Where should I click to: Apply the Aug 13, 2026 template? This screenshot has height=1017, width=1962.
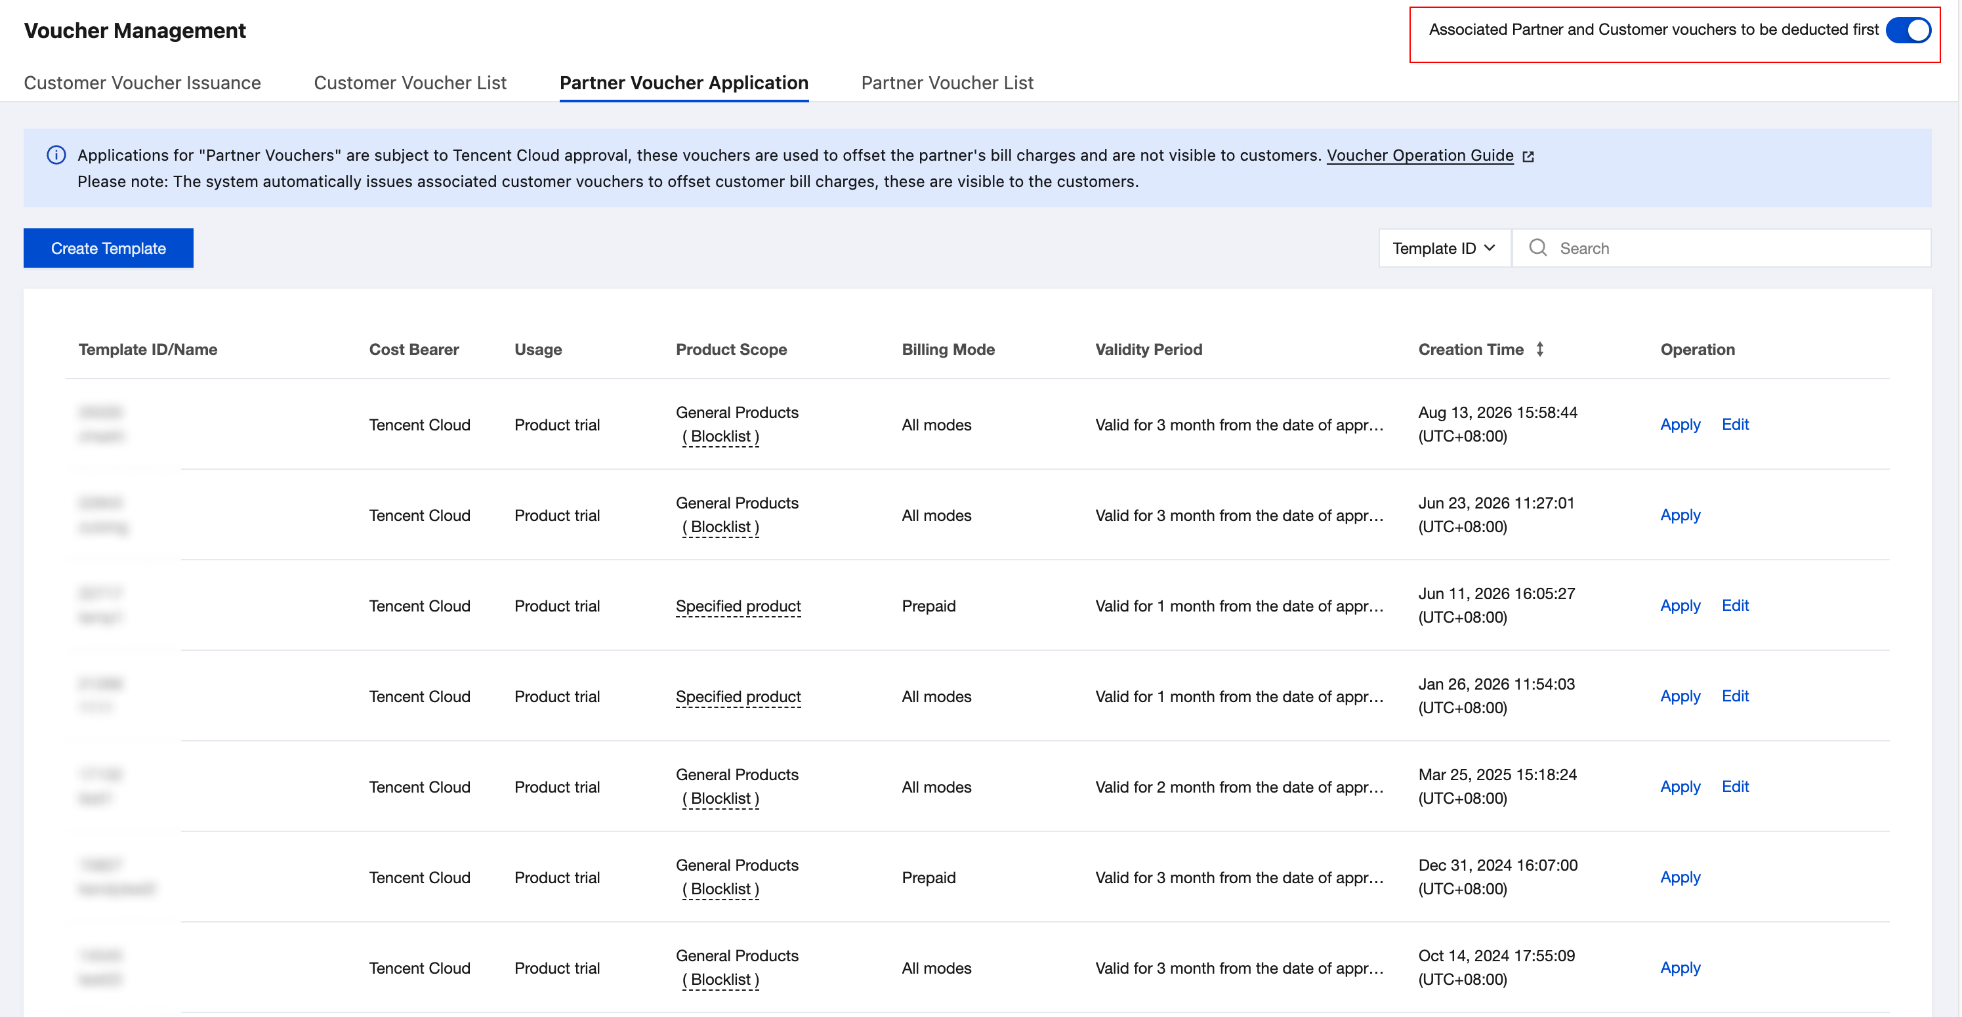pos(1680,425)
